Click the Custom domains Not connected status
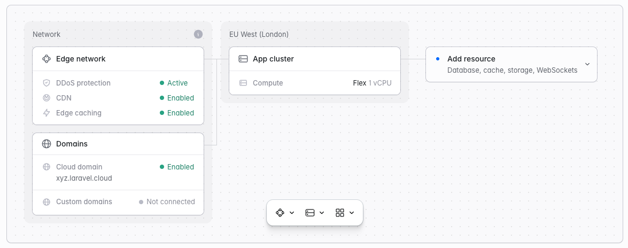Image resolution: width=628 pixels, height=248 pixels. [167, 201]
